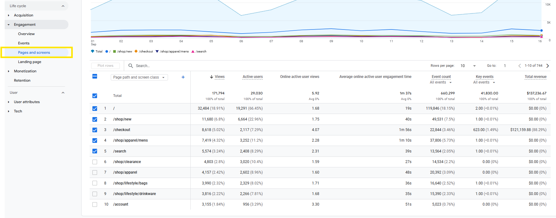The width and height of the screenshot is (556, 218).
Task: Click the pink /search legend triangle
Action: tap(193, 52)
